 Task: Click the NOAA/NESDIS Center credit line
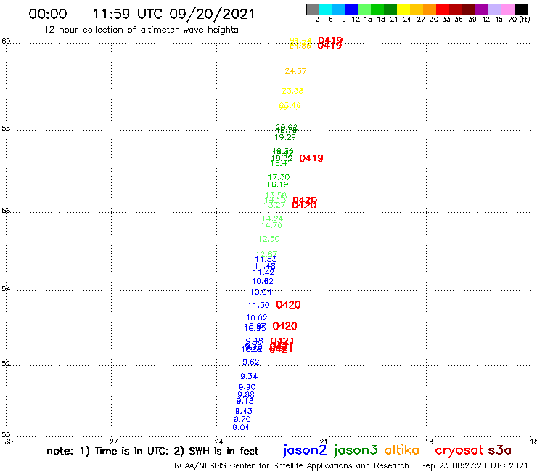(x=292, y=466)
